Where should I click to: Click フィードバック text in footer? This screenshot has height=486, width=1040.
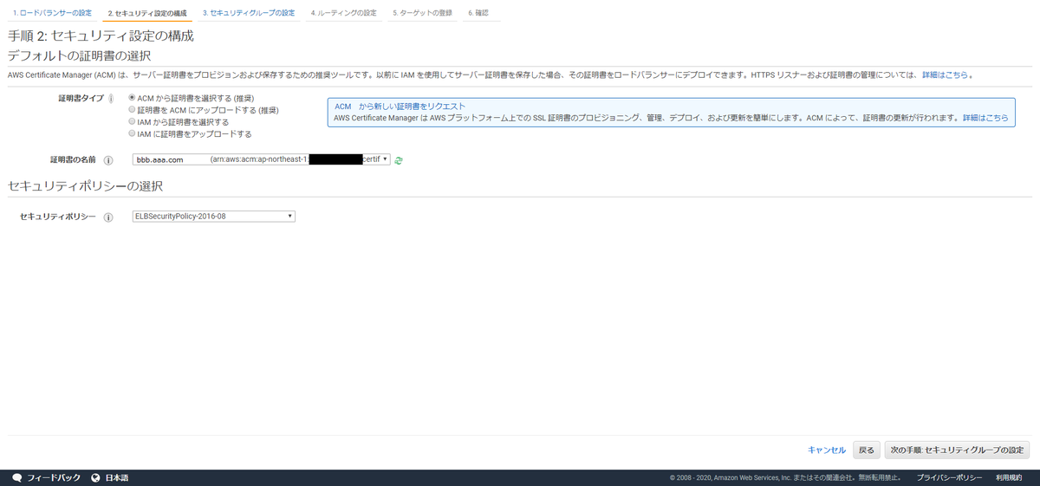[54, 478]
